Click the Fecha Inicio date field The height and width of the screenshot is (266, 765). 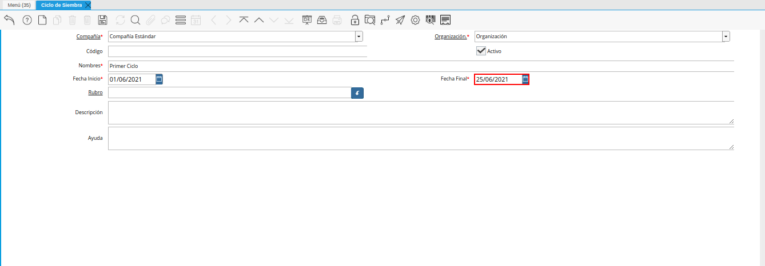[132, 79]
